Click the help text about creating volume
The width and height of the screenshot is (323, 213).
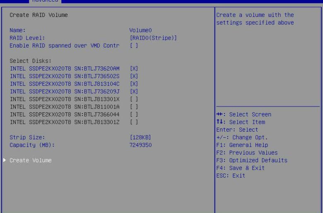[255, 19]
